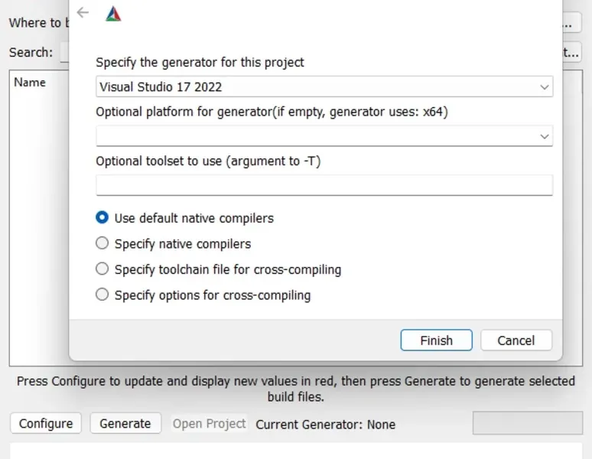The width and height of the screenshot is (592, 459).
Task: Click the partially hidden button ending in t...
Action: (572, 53)
